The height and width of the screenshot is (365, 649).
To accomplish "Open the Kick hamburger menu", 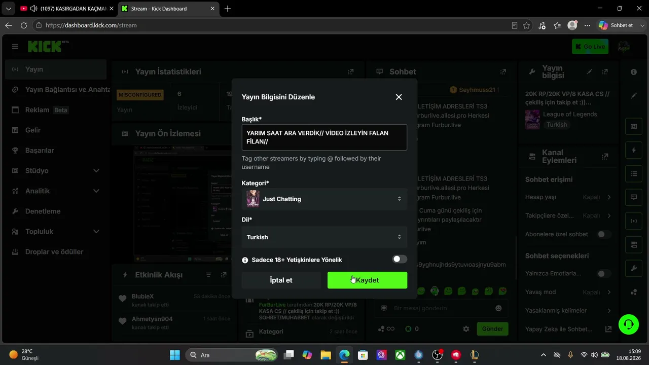I will click(15, 47).
